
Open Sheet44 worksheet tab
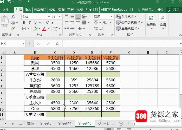tap(65, 123)
